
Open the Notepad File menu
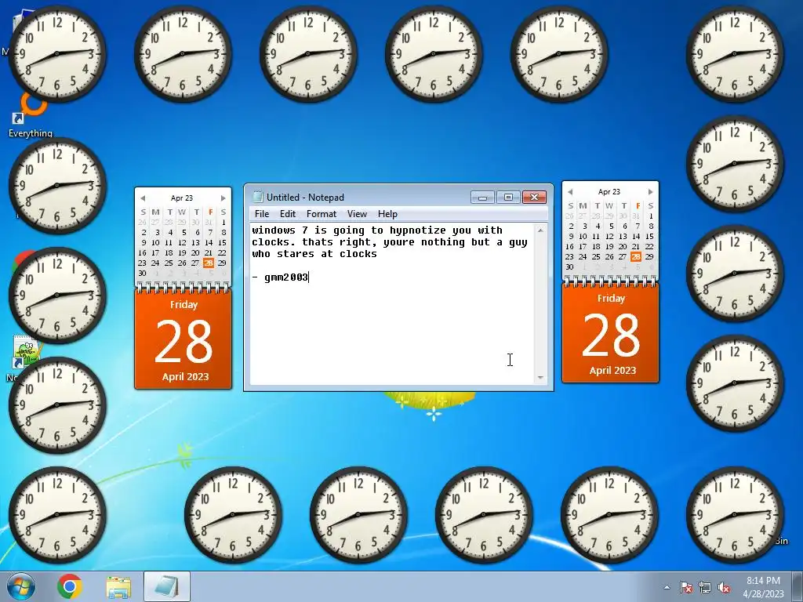(x=262, y=214)
